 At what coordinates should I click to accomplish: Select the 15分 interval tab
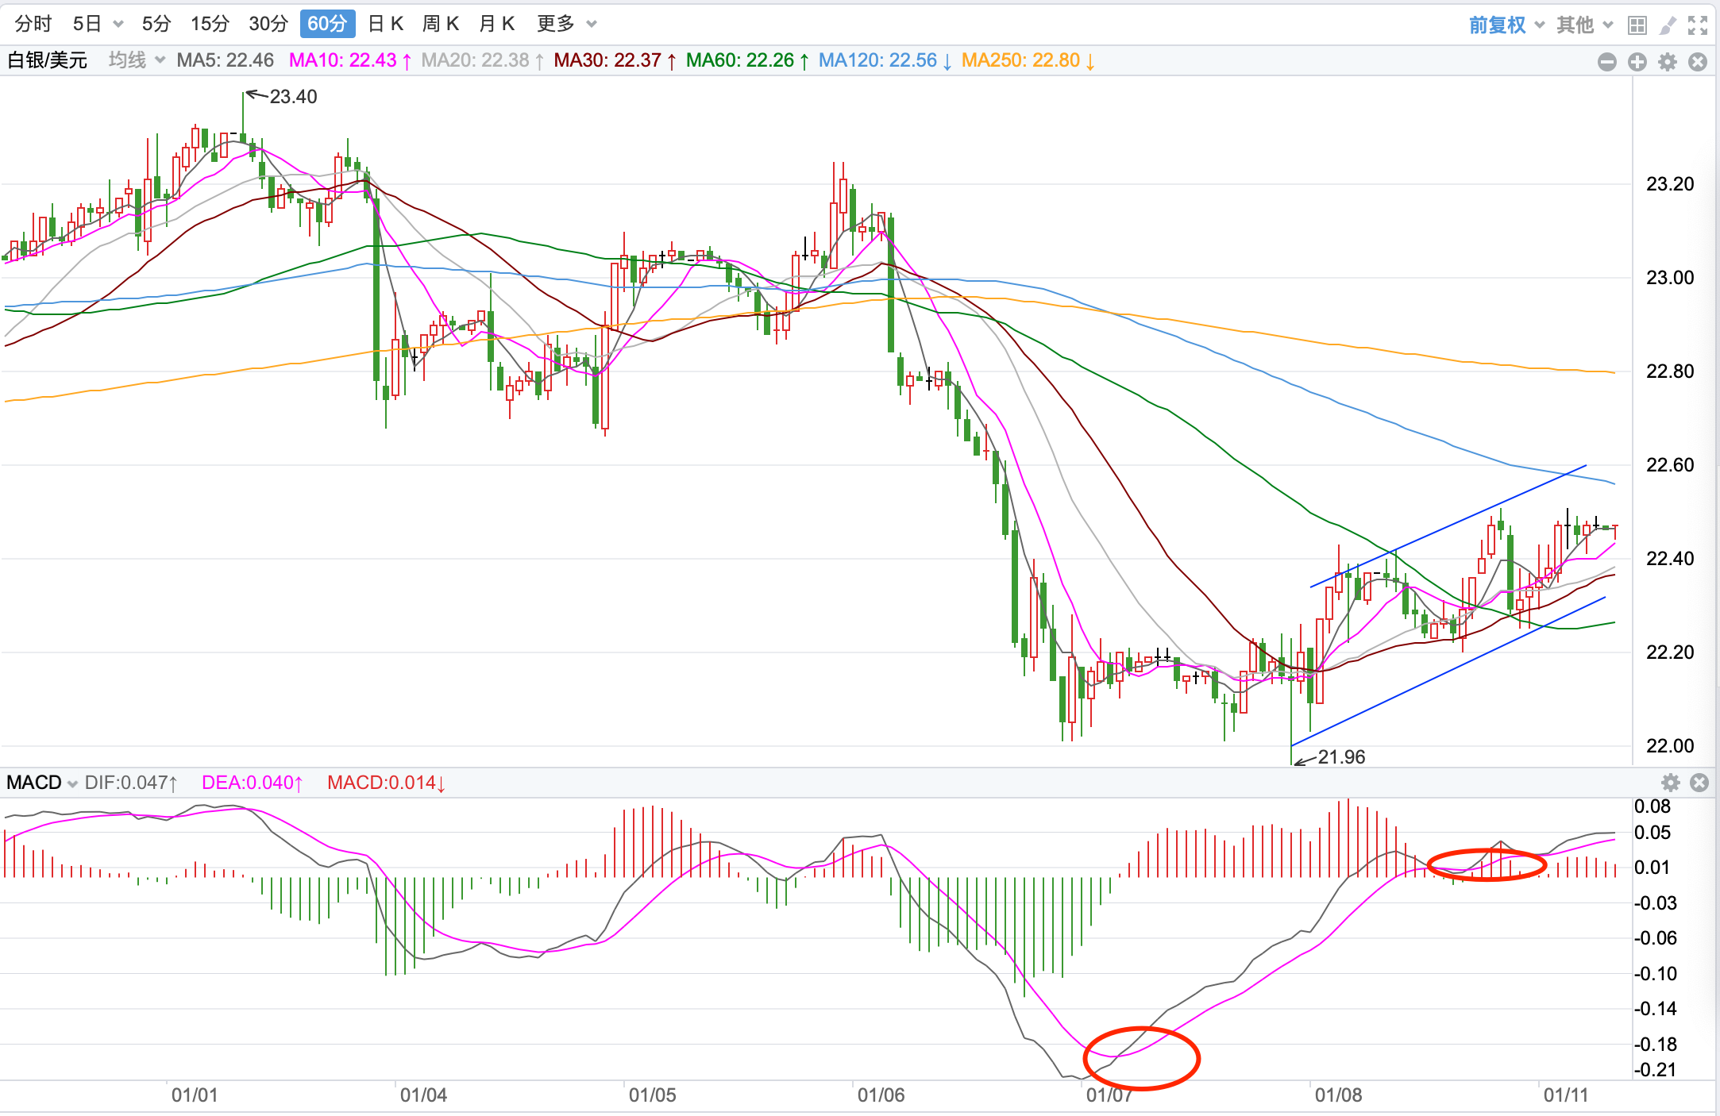coord(210,24)
